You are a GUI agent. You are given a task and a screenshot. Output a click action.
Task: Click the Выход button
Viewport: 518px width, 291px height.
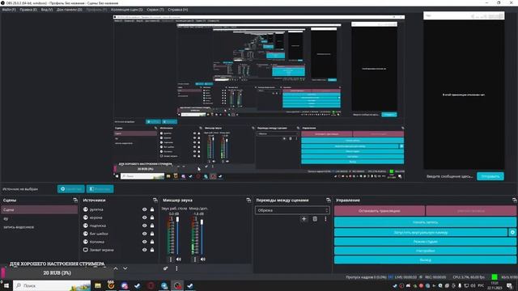tap(425, 260)
